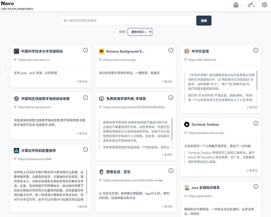Click 1 条评论 on 计算化学购机配置推荐 card
The width and height of the screenshot is (271, 217).
[x=82, y=207]
